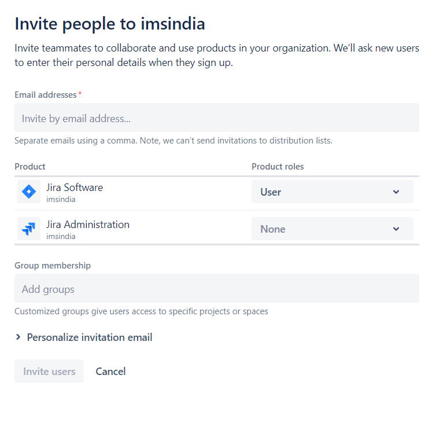The height and width of the screenshot is (441, 447).
Task: Click the "Personalize invitation email" label
Action: (x=90, y=337)
